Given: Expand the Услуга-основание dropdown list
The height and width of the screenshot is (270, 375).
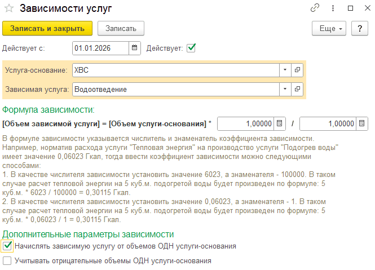Looking at the screenshot, I should 285,70.
